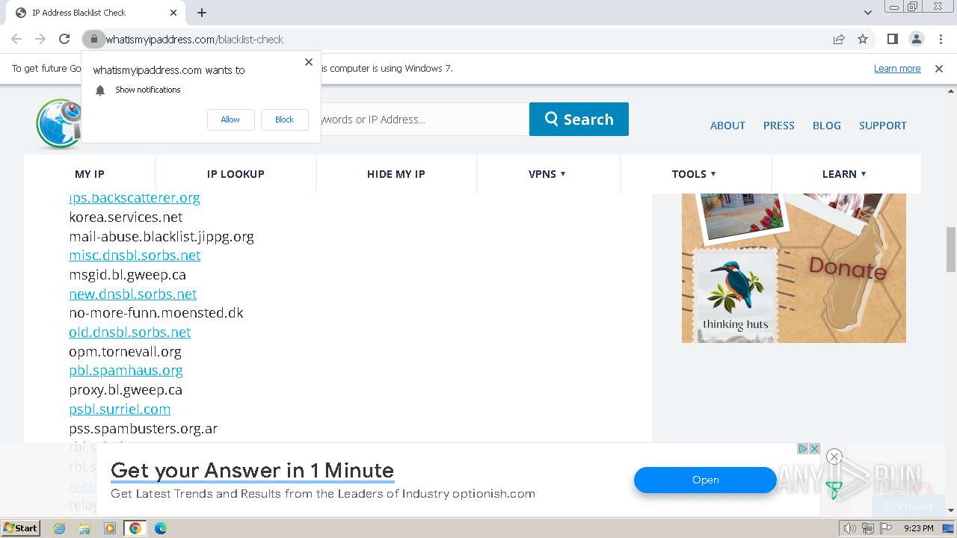Bookmark this page with the star icon

pos(863,39)
